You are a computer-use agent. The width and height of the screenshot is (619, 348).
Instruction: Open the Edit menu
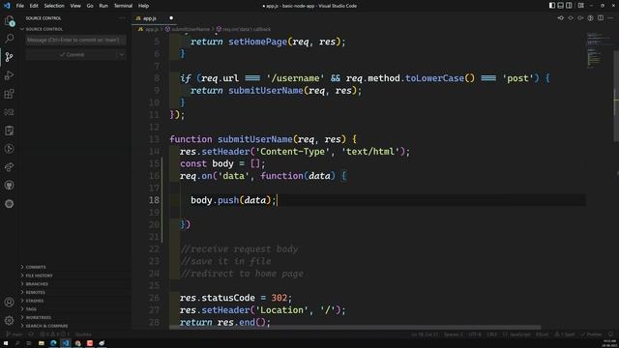click(34, 6)
